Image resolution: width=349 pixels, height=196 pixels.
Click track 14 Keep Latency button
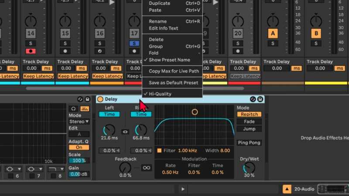pyautogui.click(x=38, y=76)
